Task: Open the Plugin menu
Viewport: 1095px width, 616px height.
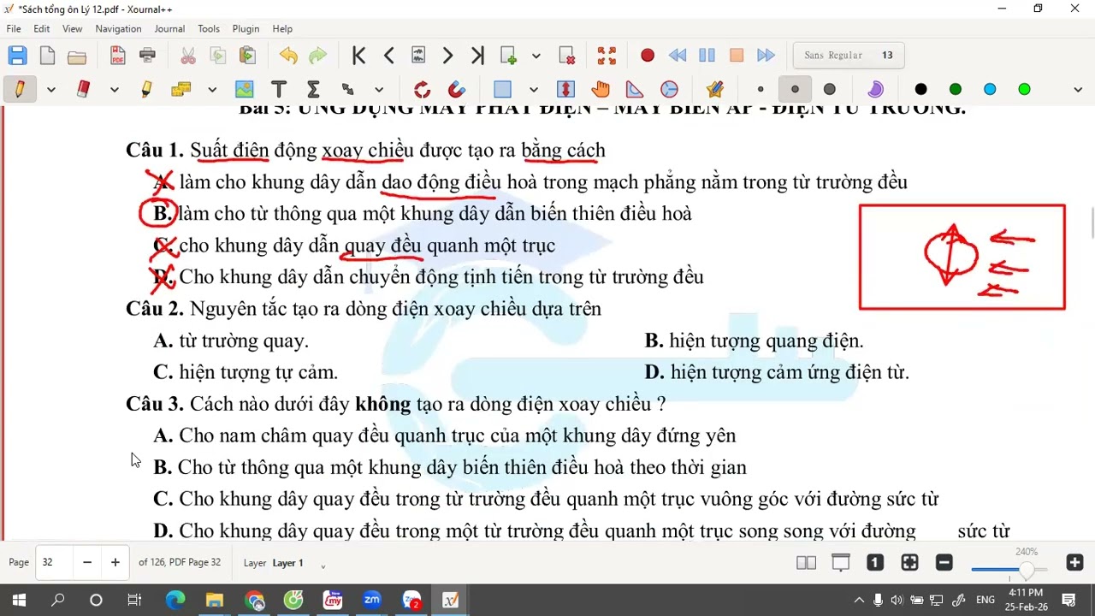Action: 246,28
